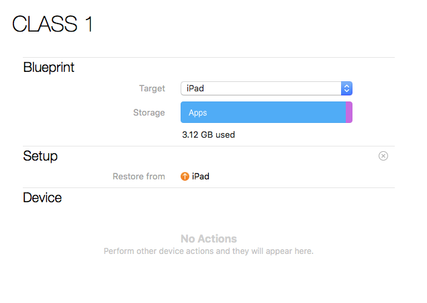Viewport: 427px width, 303px height.
Task: Click the divider line above Blueprint
Action: (209, 58)
